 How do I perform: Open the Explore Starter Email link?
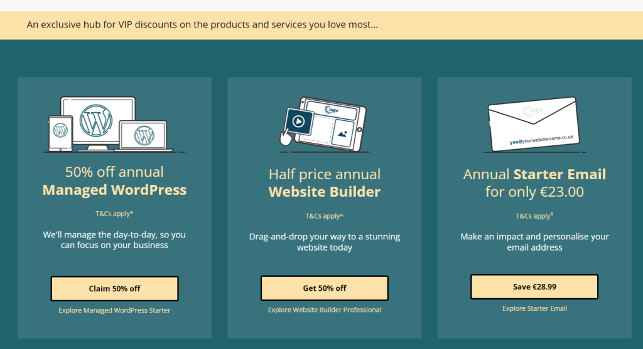click(534, 308)
